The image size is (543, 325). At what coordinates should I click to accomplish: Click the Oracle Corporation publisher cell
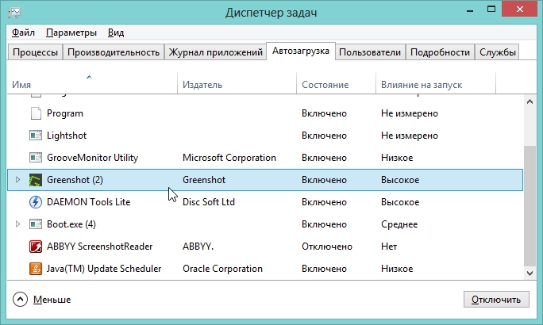(x=222, y=269)
